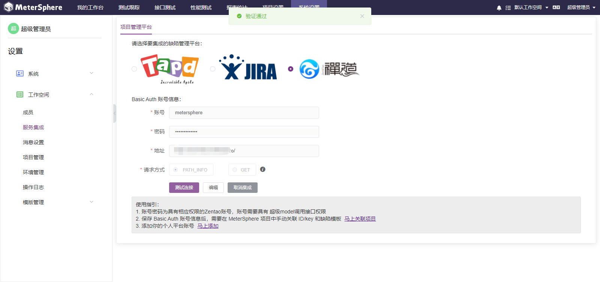This screenshot has width=600, height=282.
Task: Click the 工作空间 sidebar icon
Action: 20,94
